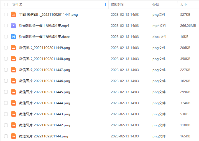Check the box for 微信图片_202211092011448.png
The width and height of the screenshot is (199, 141).
[6, 59]
